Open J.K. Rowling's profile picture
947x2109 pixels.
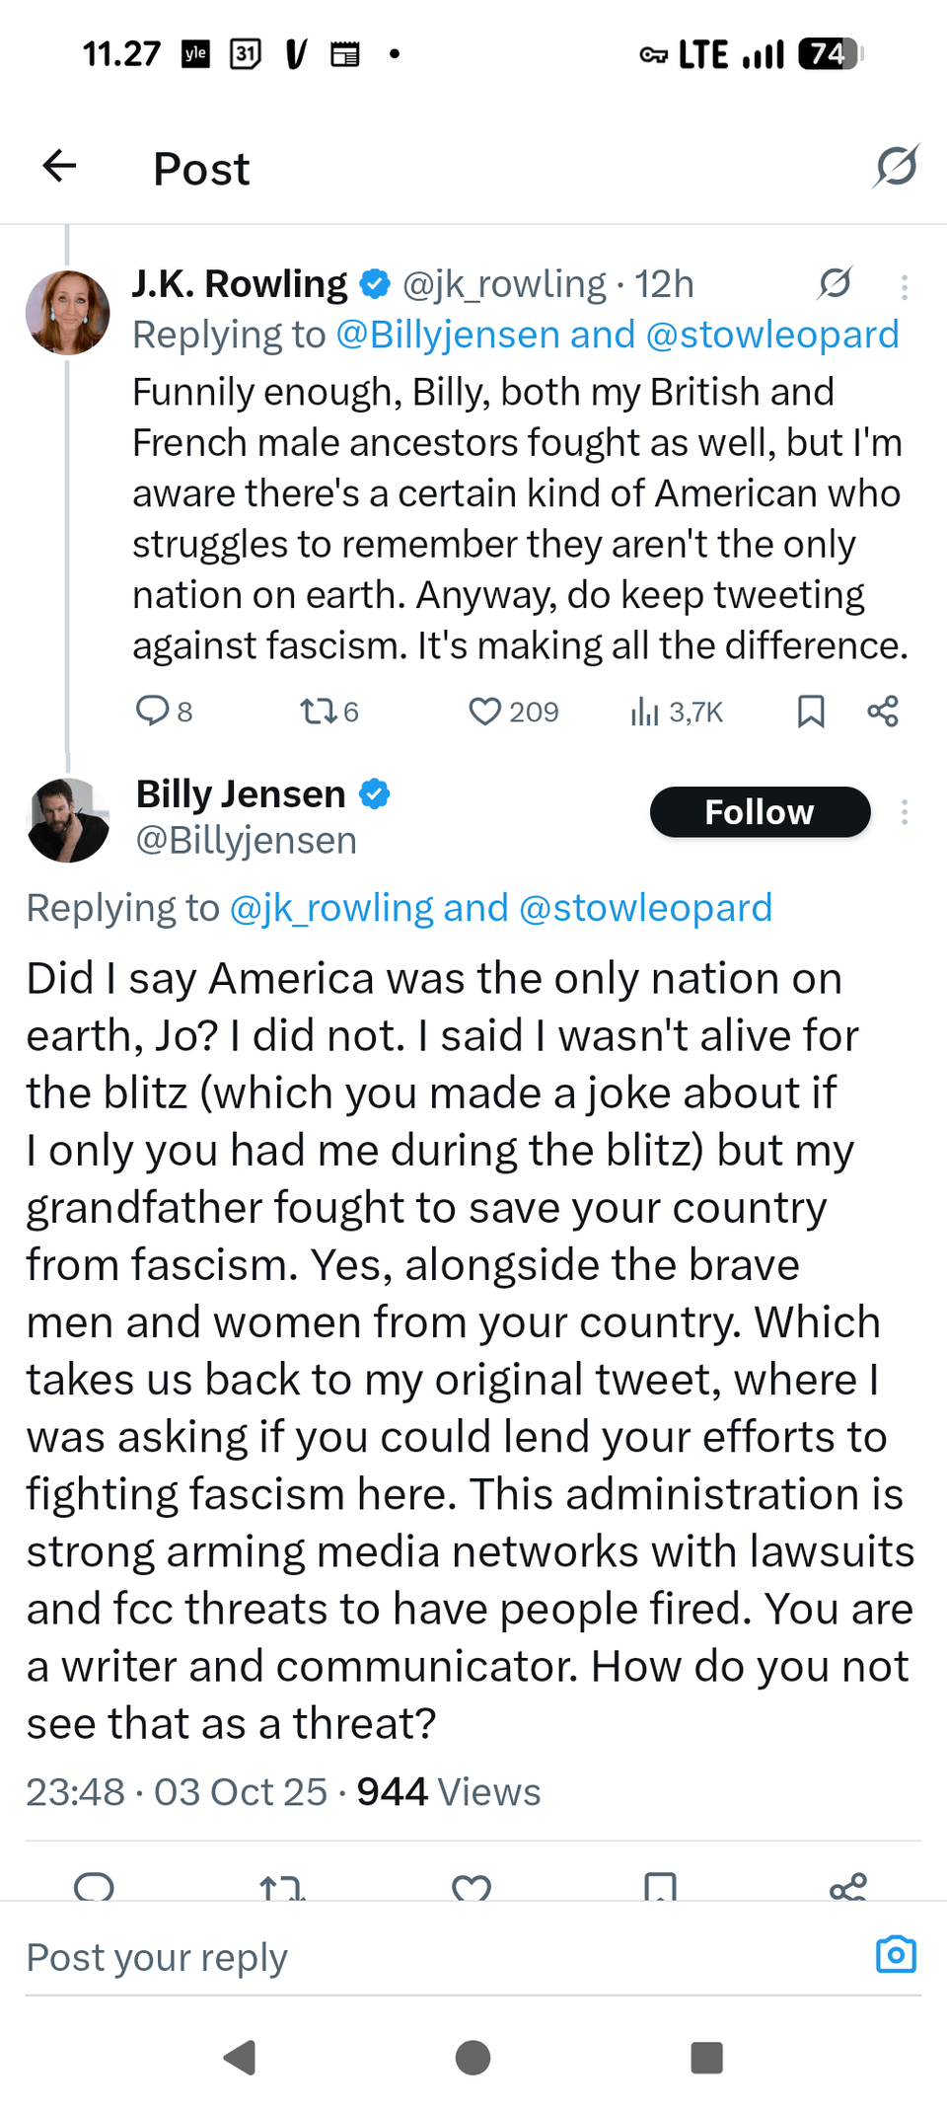(67, 313)
